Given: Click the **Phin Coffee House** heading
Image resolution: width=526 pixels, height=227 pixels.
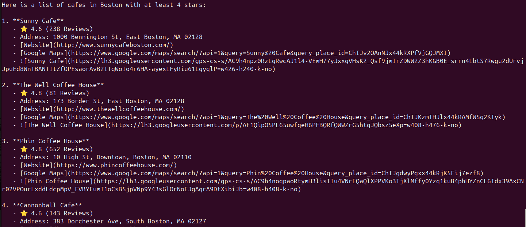Looking at the screenshot, I should (x=51, y=141).
